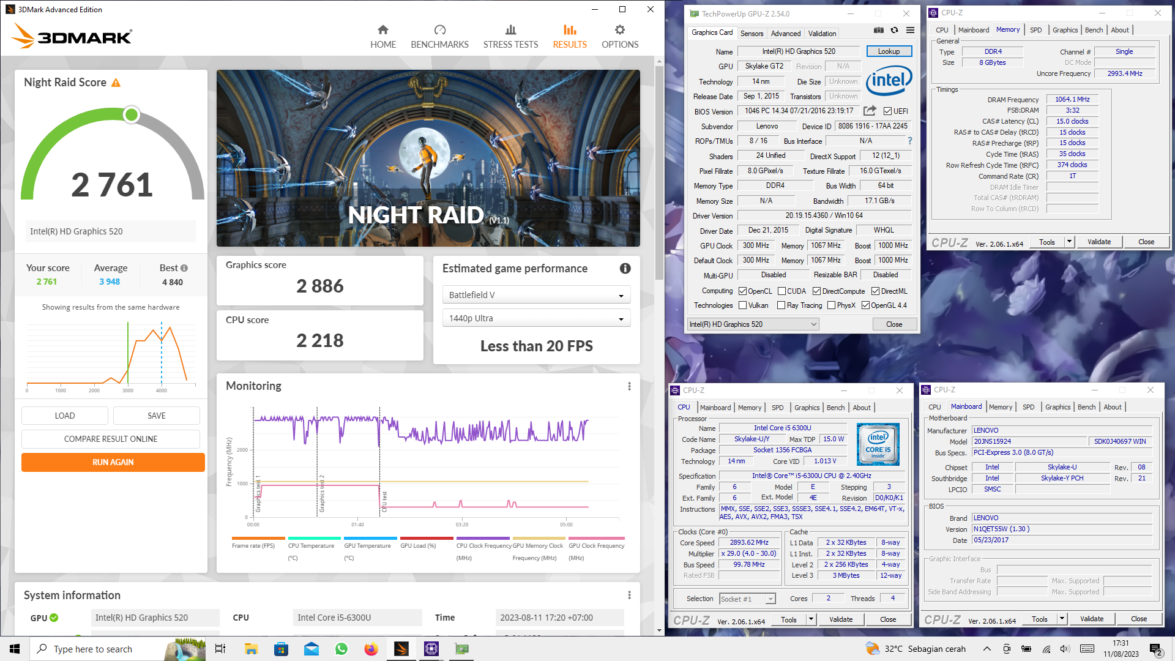The image size is (1175, 661).
Task: Click GPU-Z refresh icon
Action: tap(895, 30)
